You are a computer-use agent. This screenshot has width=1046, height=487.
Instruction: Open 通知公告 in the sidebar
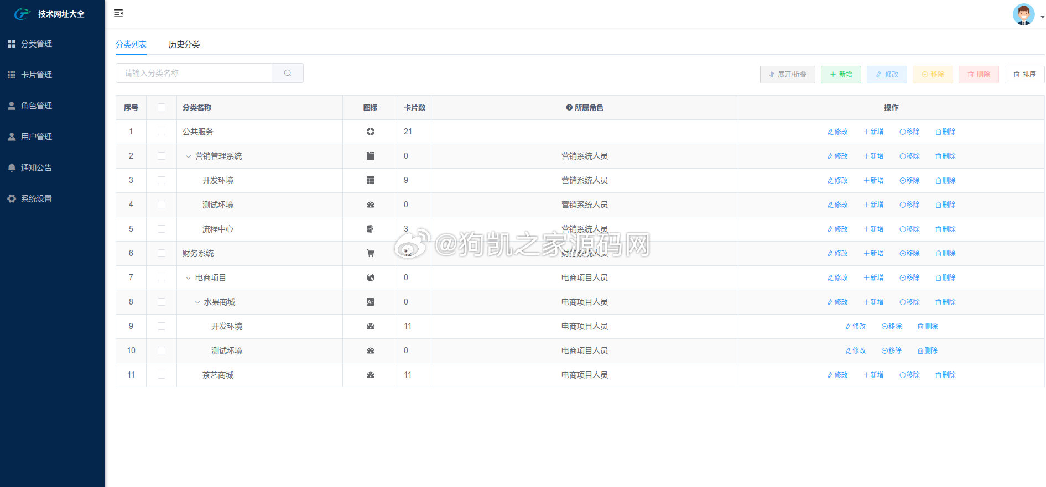[x=52, y=167]
